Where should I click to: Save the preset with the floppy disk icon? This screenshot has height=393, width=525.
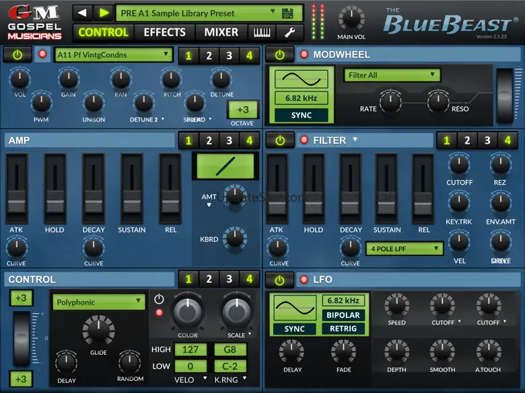(287, 13)
